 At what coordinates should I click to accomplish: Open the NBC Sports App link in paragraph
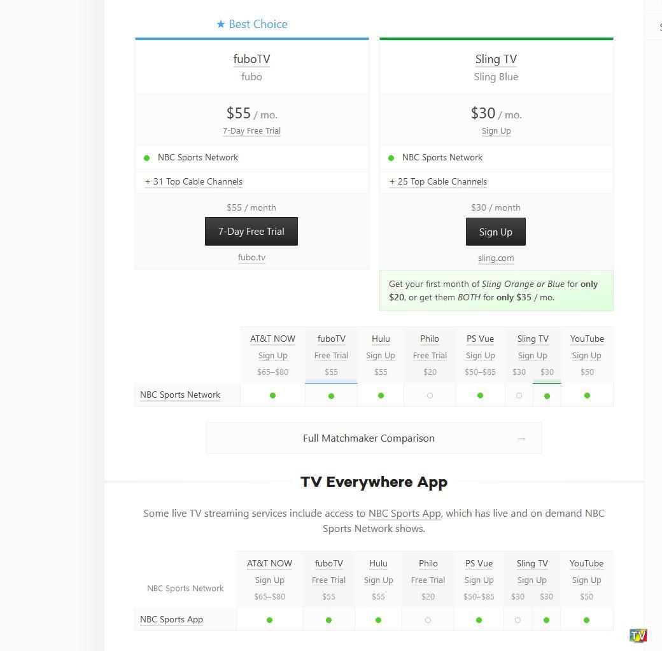(404, 514)
